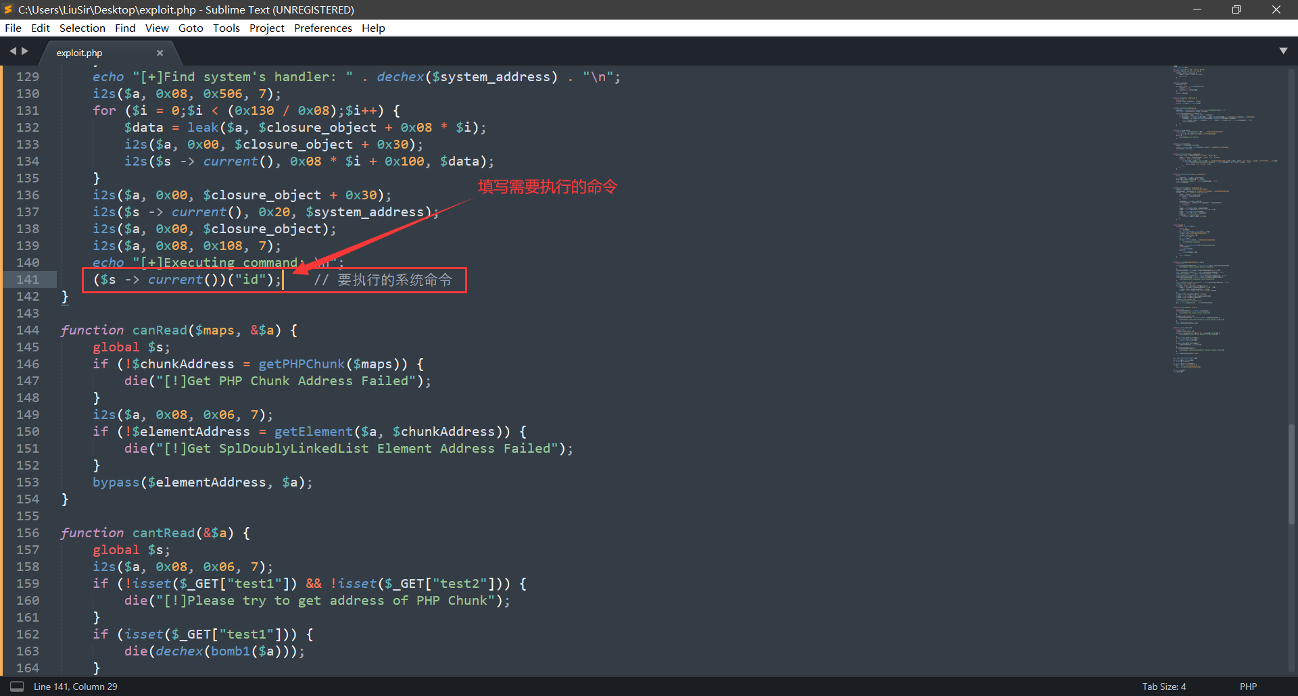Click line number 164 in gutter
Screen dimensions: 1298x696
click(x=28, y=668)
